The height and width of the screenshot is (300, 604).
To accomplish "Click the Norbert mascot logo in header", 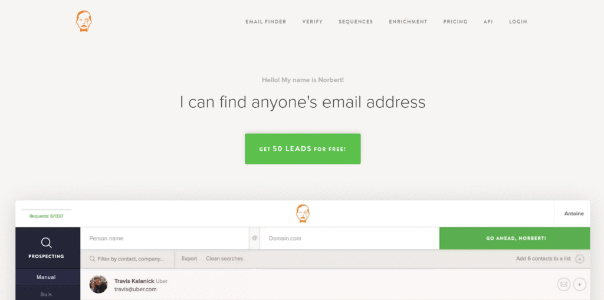I will click(x=84, y=21).
